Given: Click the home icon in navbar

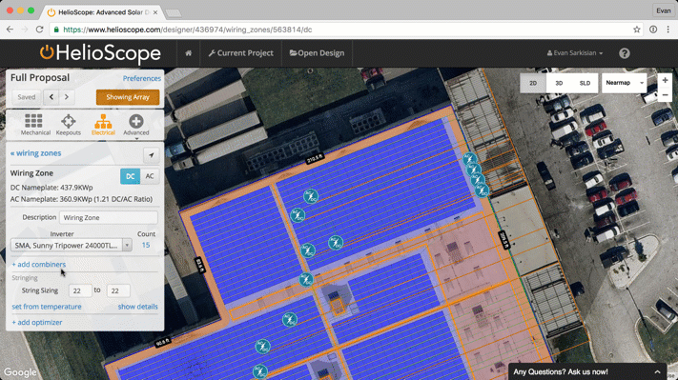Looking at the screenshot, I should coord(189,53).
